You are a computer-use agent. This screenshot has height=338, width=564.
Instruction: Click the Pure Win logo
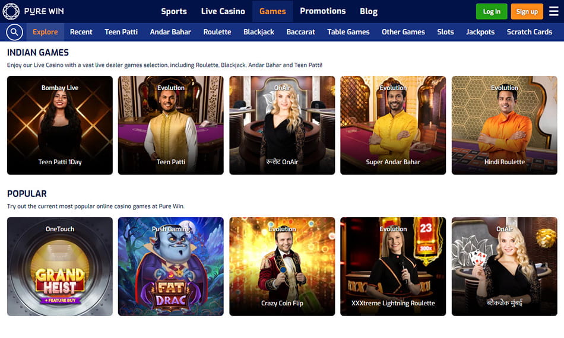(x=33, y=11)
